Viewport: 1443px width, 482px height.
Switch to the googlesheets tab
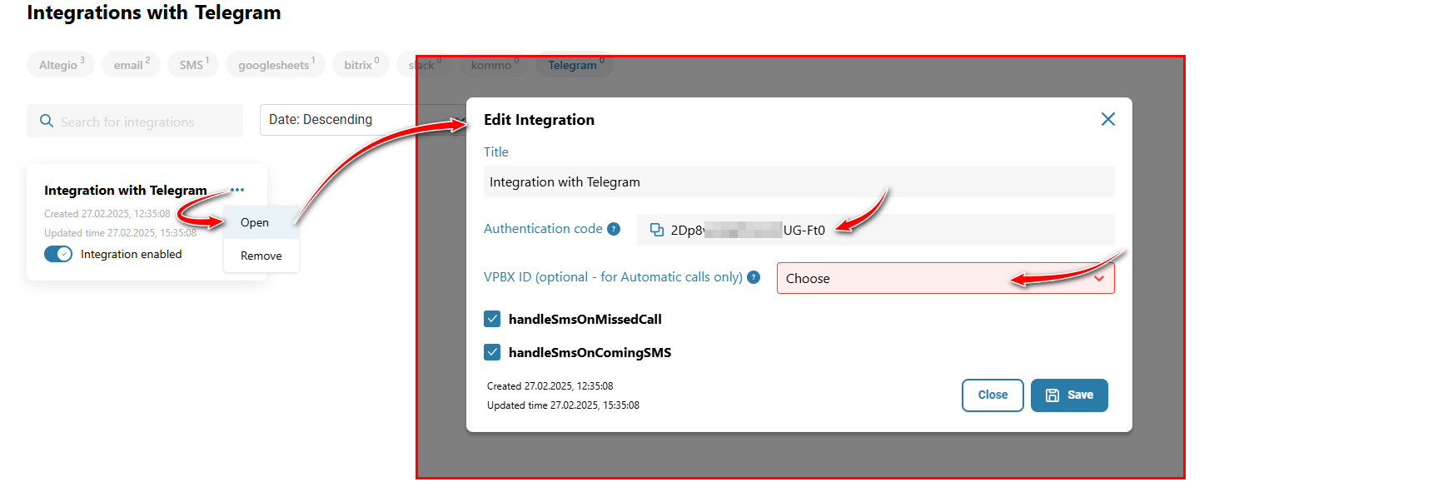tap(276, 64)
